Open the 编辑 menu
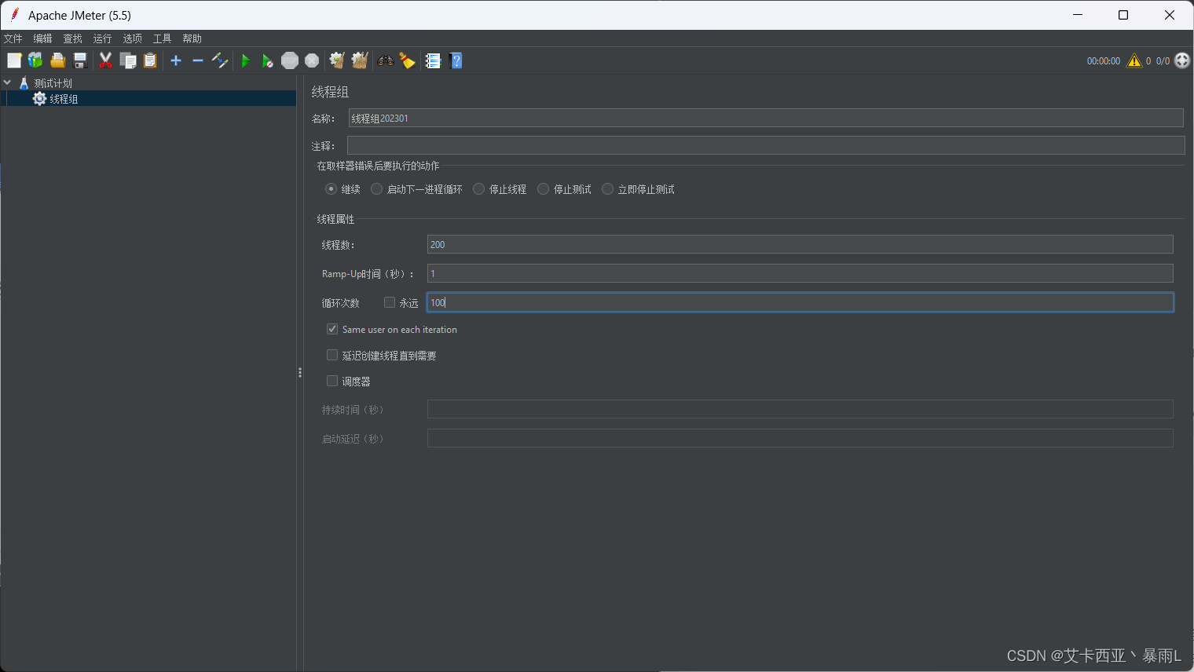The image size is (1194, 672). click(x=42, y=38)
